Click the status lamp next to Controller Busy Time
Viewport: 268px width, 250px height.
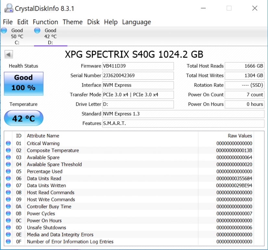[8, 206]
